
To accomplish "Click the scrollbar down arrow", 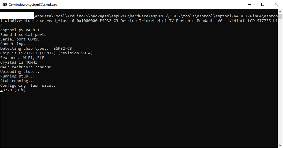I will pos(280,145).
